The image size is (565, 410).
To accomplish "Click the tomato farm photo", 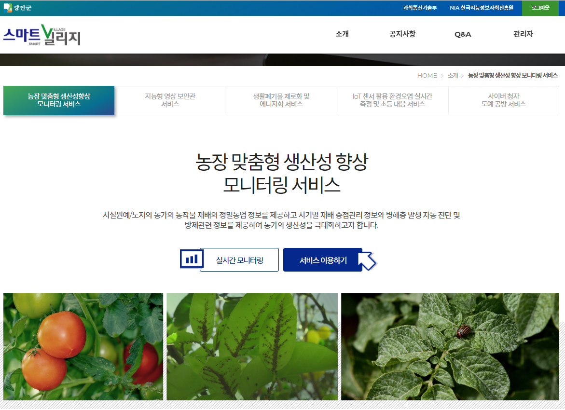I will (83, 346).
